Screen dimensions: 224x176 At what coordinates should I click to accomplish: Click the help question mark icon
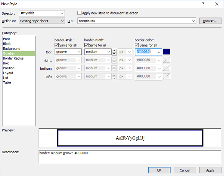(x=203, y=4)
